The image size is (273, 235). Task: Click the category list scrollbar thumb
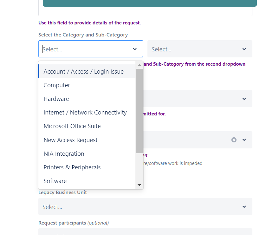point(139,111)
